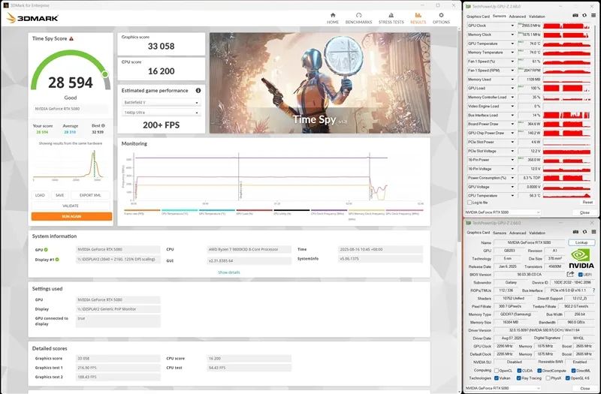This screenshot has width=601, height=394.
Task: Enable the Log to file checkbox
Action: coord(470,202)
